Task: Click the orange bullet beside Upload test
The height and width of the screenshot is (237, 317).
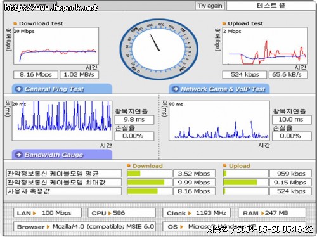Action: 224,23
